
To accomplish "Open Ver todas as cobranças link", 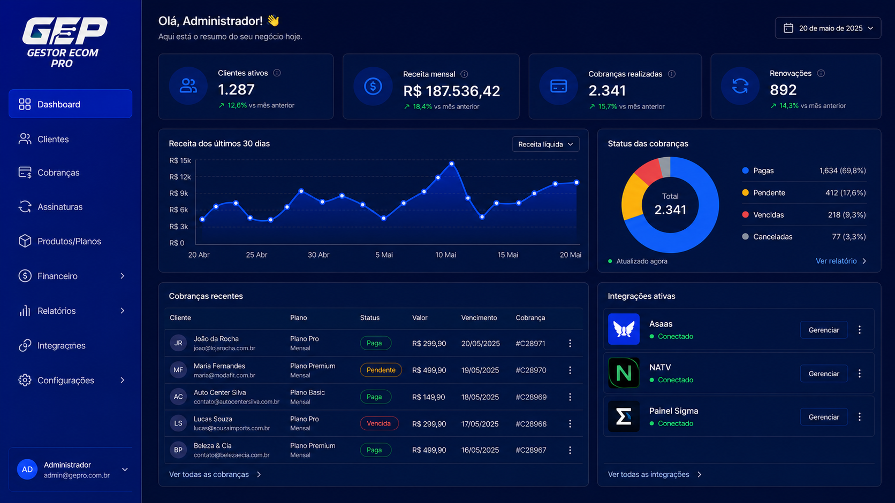I will [215, 474].
